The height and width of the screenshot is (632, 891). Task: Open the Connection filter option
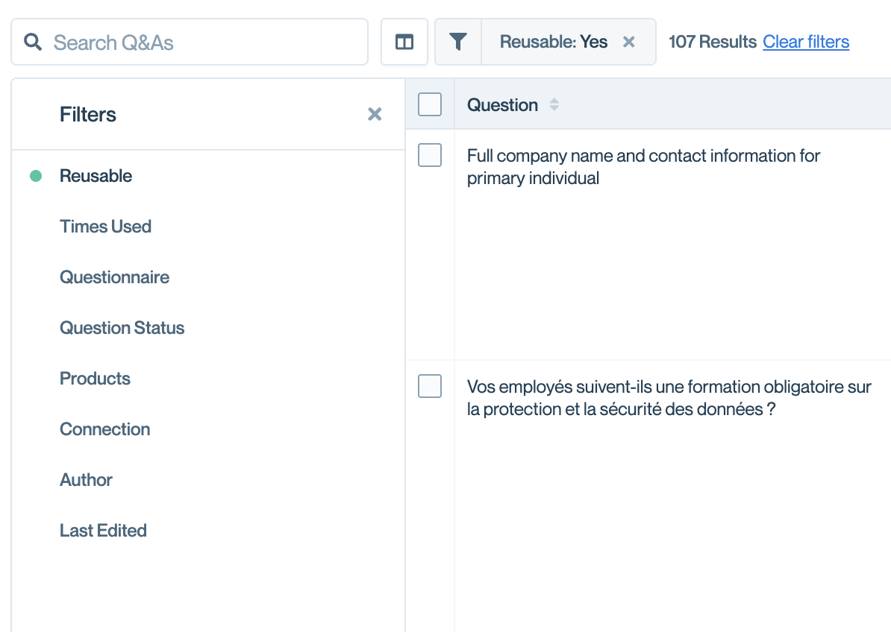pyautogui.click(x=105, y=429)
